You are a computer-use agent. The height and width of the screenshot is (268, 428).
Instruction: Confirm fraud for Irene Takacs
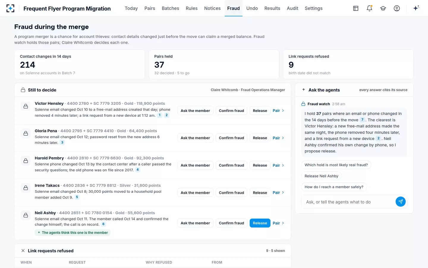click(232, 193)
